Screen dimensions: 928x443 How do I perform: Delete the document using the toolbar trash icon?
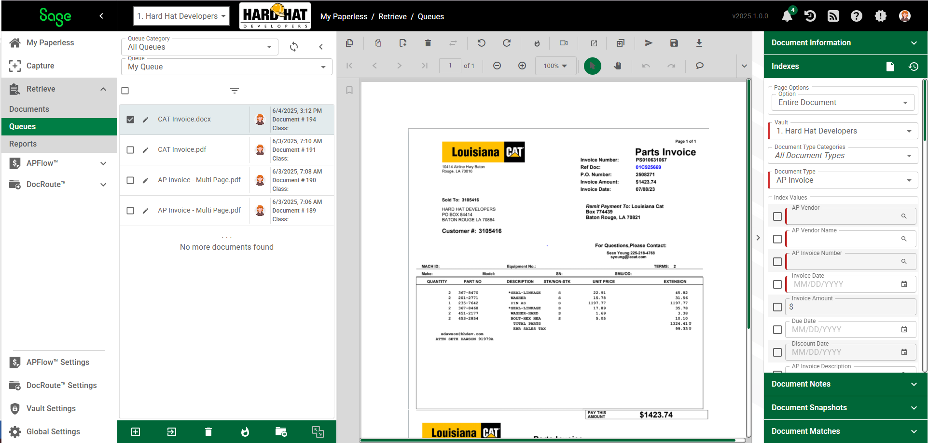(x=428, y=43)
